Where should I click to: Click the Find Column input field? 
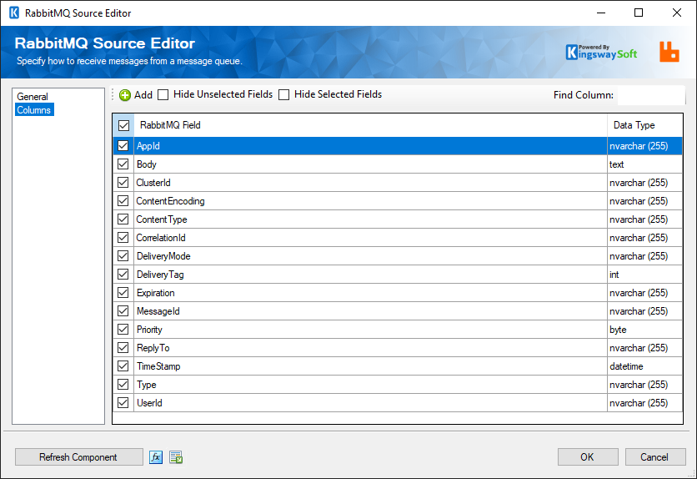click(651, 95)
